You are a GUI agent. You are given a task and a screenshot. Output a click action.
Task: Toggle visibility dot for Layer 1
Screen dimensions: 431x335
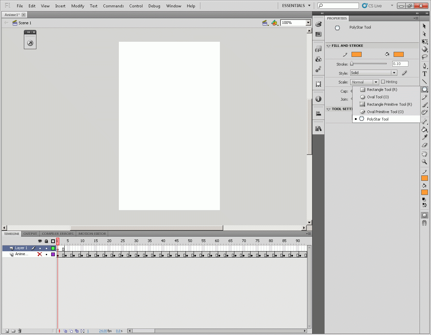pyautogui.click(x=40, y=248)
